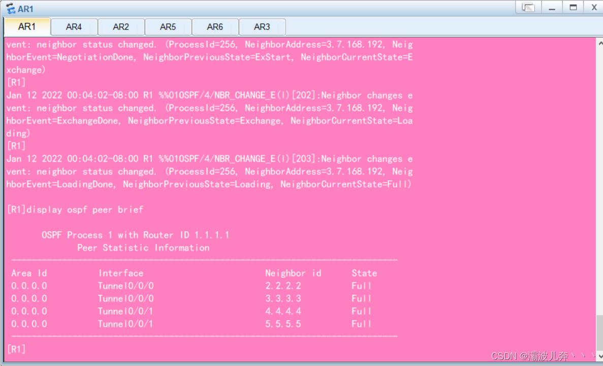The height and width of the screenshot is (366, 603).
Task: Click Tunnel0/0/1 in the 4.4.4.4 row
Action: coord(125,311)
